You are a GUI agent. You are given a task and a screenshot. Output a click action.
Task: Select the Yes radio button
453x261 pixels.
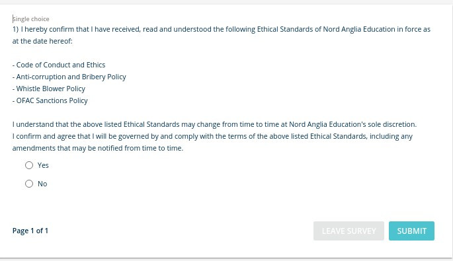click(x=29, y=165)
